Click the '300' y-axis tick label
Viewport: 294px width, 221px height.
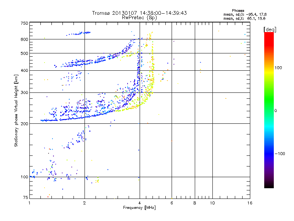click(24, 93)
